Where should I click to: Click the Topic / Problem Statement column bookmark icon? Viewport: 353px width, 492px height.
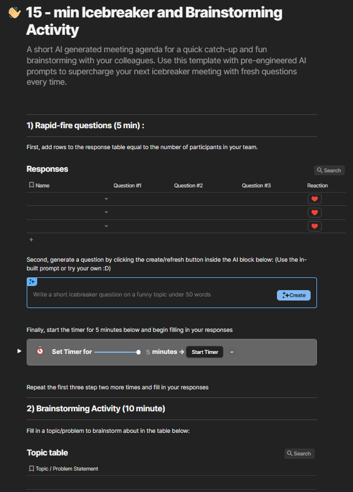click(31, 469)
